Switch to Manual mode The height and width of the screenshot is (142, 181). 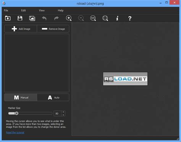click(x=21, y=98)
